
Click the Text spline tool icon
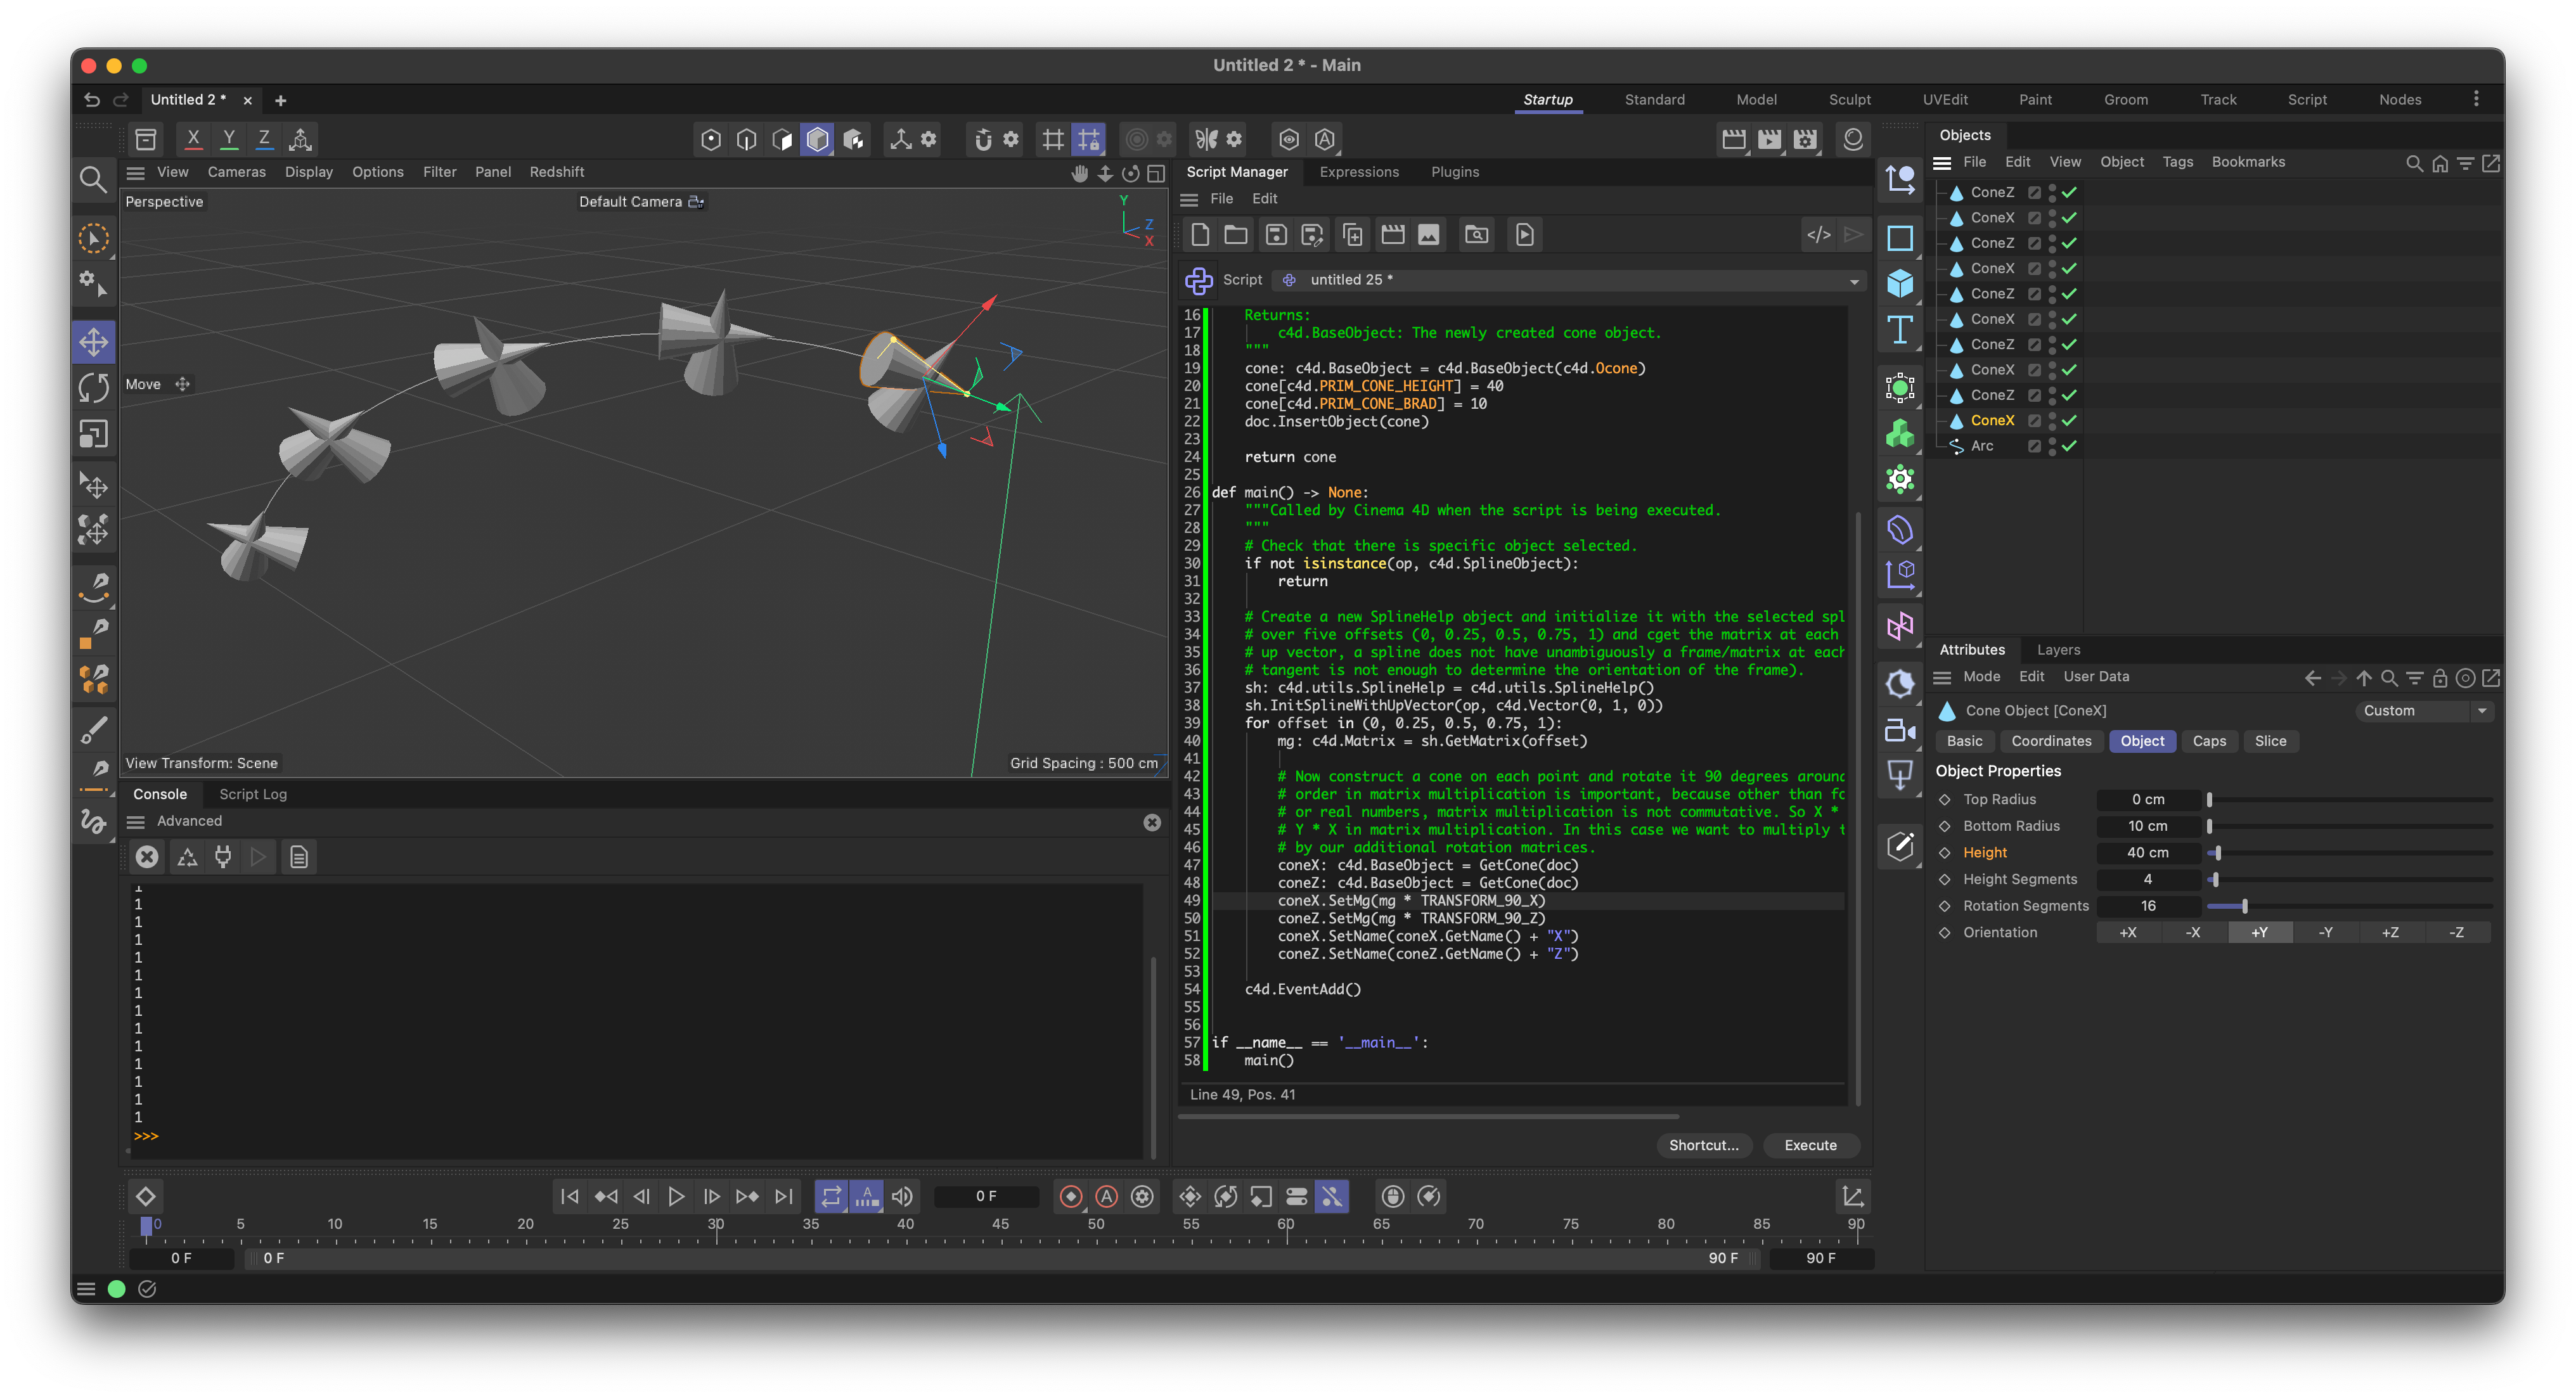click(x=1900, y=330)
